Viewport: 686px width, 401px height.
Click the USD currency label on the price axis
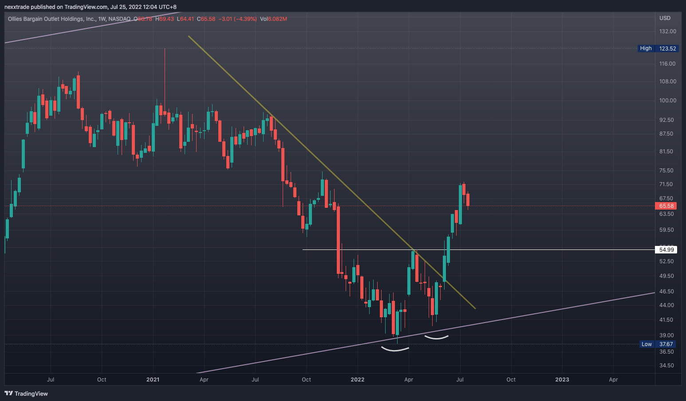pos(665,18)
